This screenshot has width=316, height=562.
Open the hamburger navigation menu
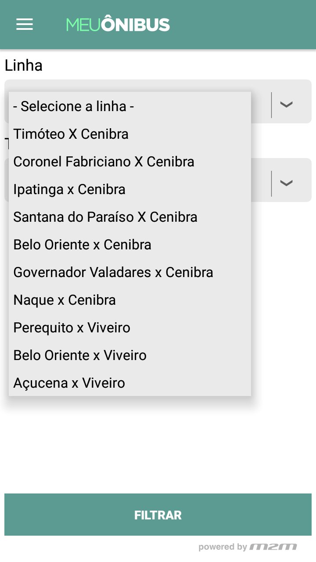click(25, 24)
